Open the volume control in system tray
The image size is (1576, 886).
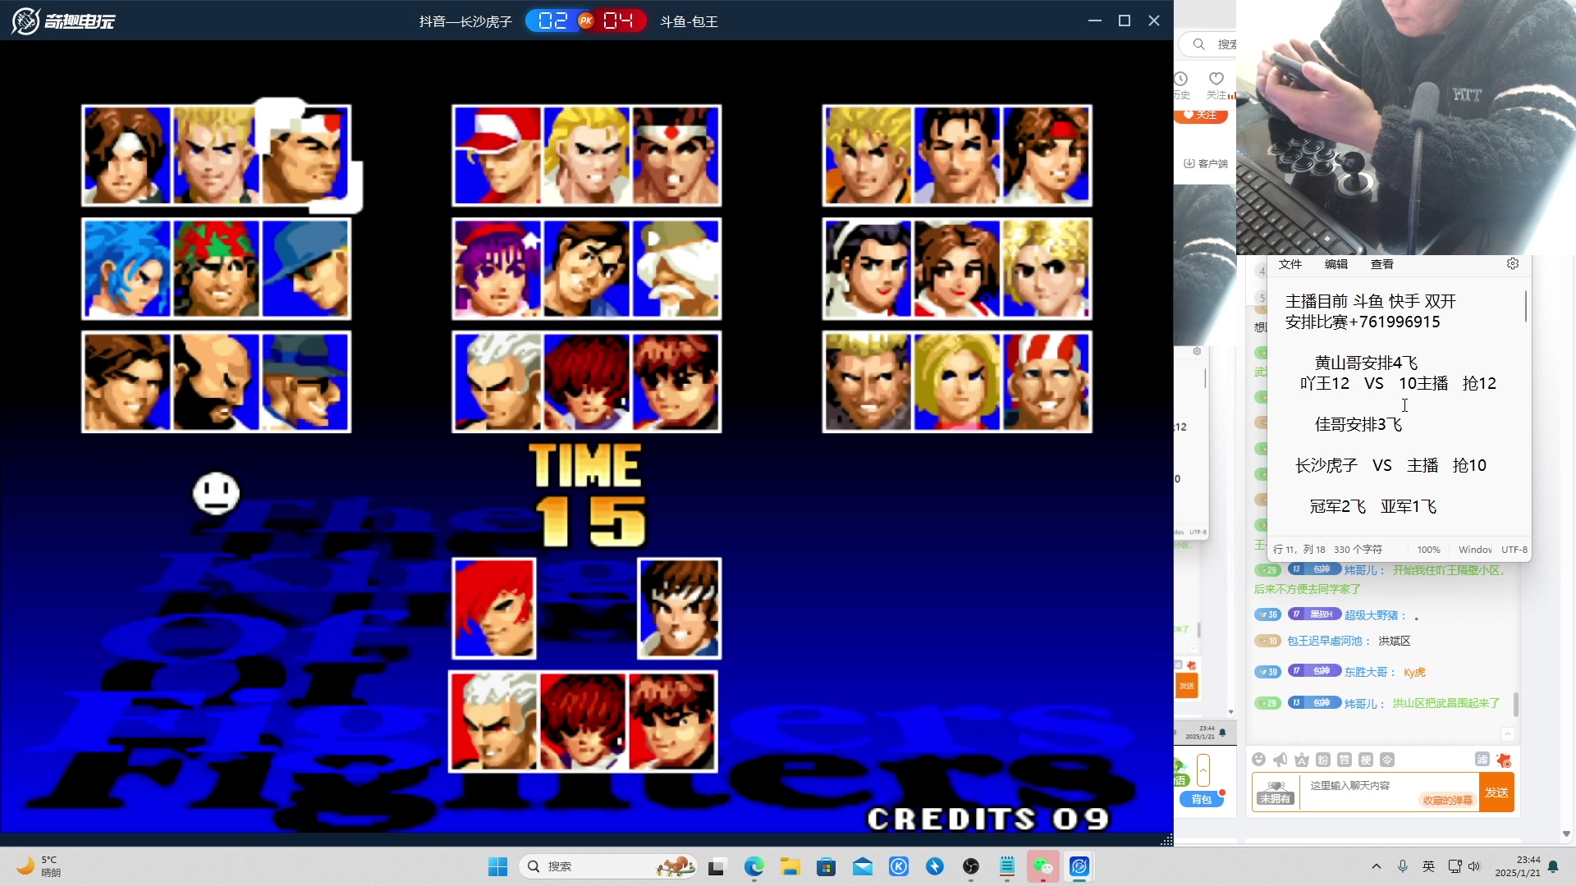1474,866
